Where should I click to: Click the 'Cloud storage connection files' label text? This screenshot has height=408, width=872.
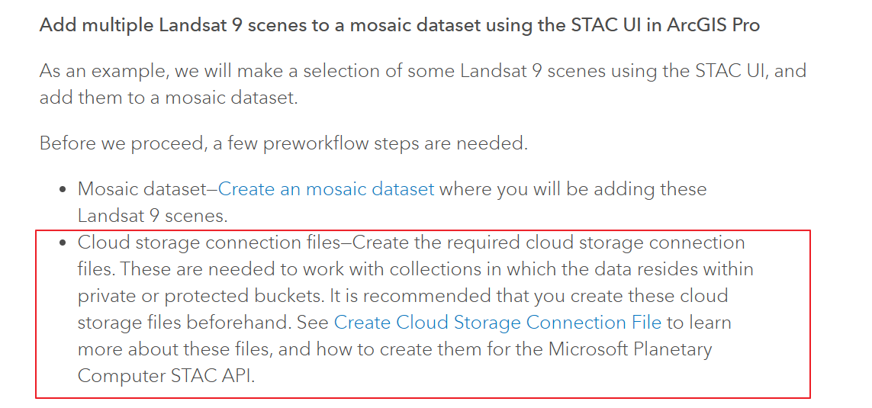[208, 243]
